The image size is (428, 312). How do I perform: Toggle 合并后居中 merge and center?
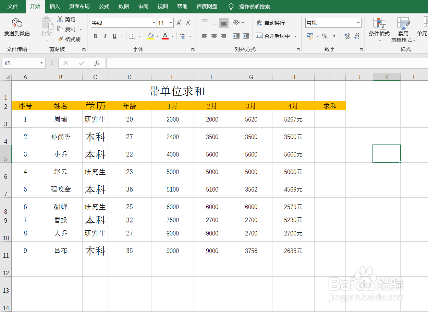(273, 36)
